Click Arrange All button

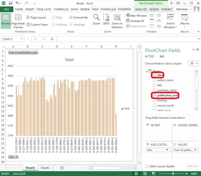pyautogui.click(x=135, y=21)
